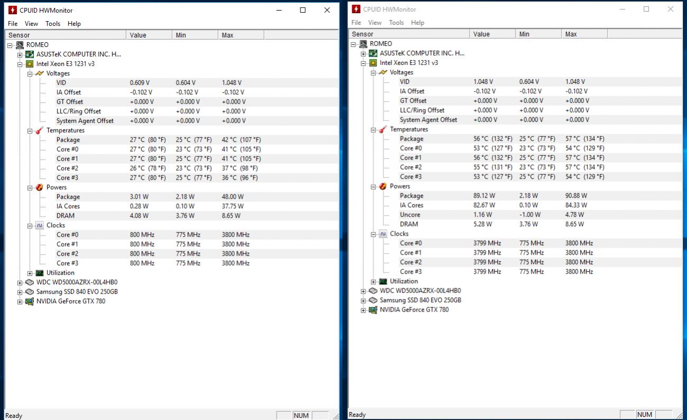Expand the ASUSTeK node in left window
The width and height of the screenshot is (687, 420).
20,55
